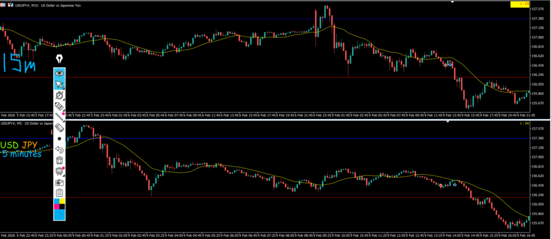
Task: Click the white triangle marker at the top of the chart
Action: 453,2
